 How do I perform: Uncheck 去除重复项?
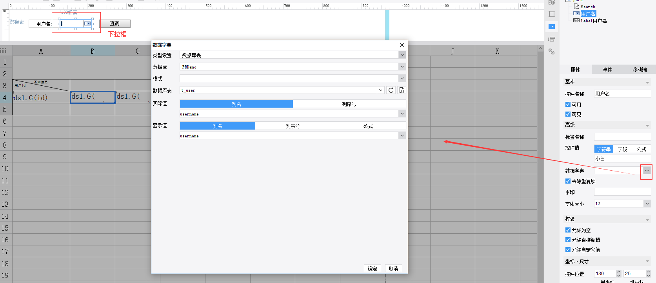click(x=568, y=181)
